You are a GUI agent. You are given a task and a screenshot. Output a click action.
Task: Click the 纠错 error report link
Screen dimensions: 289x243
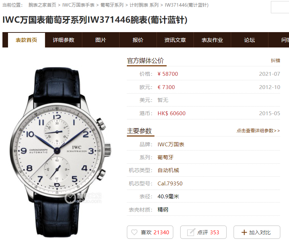275,60
